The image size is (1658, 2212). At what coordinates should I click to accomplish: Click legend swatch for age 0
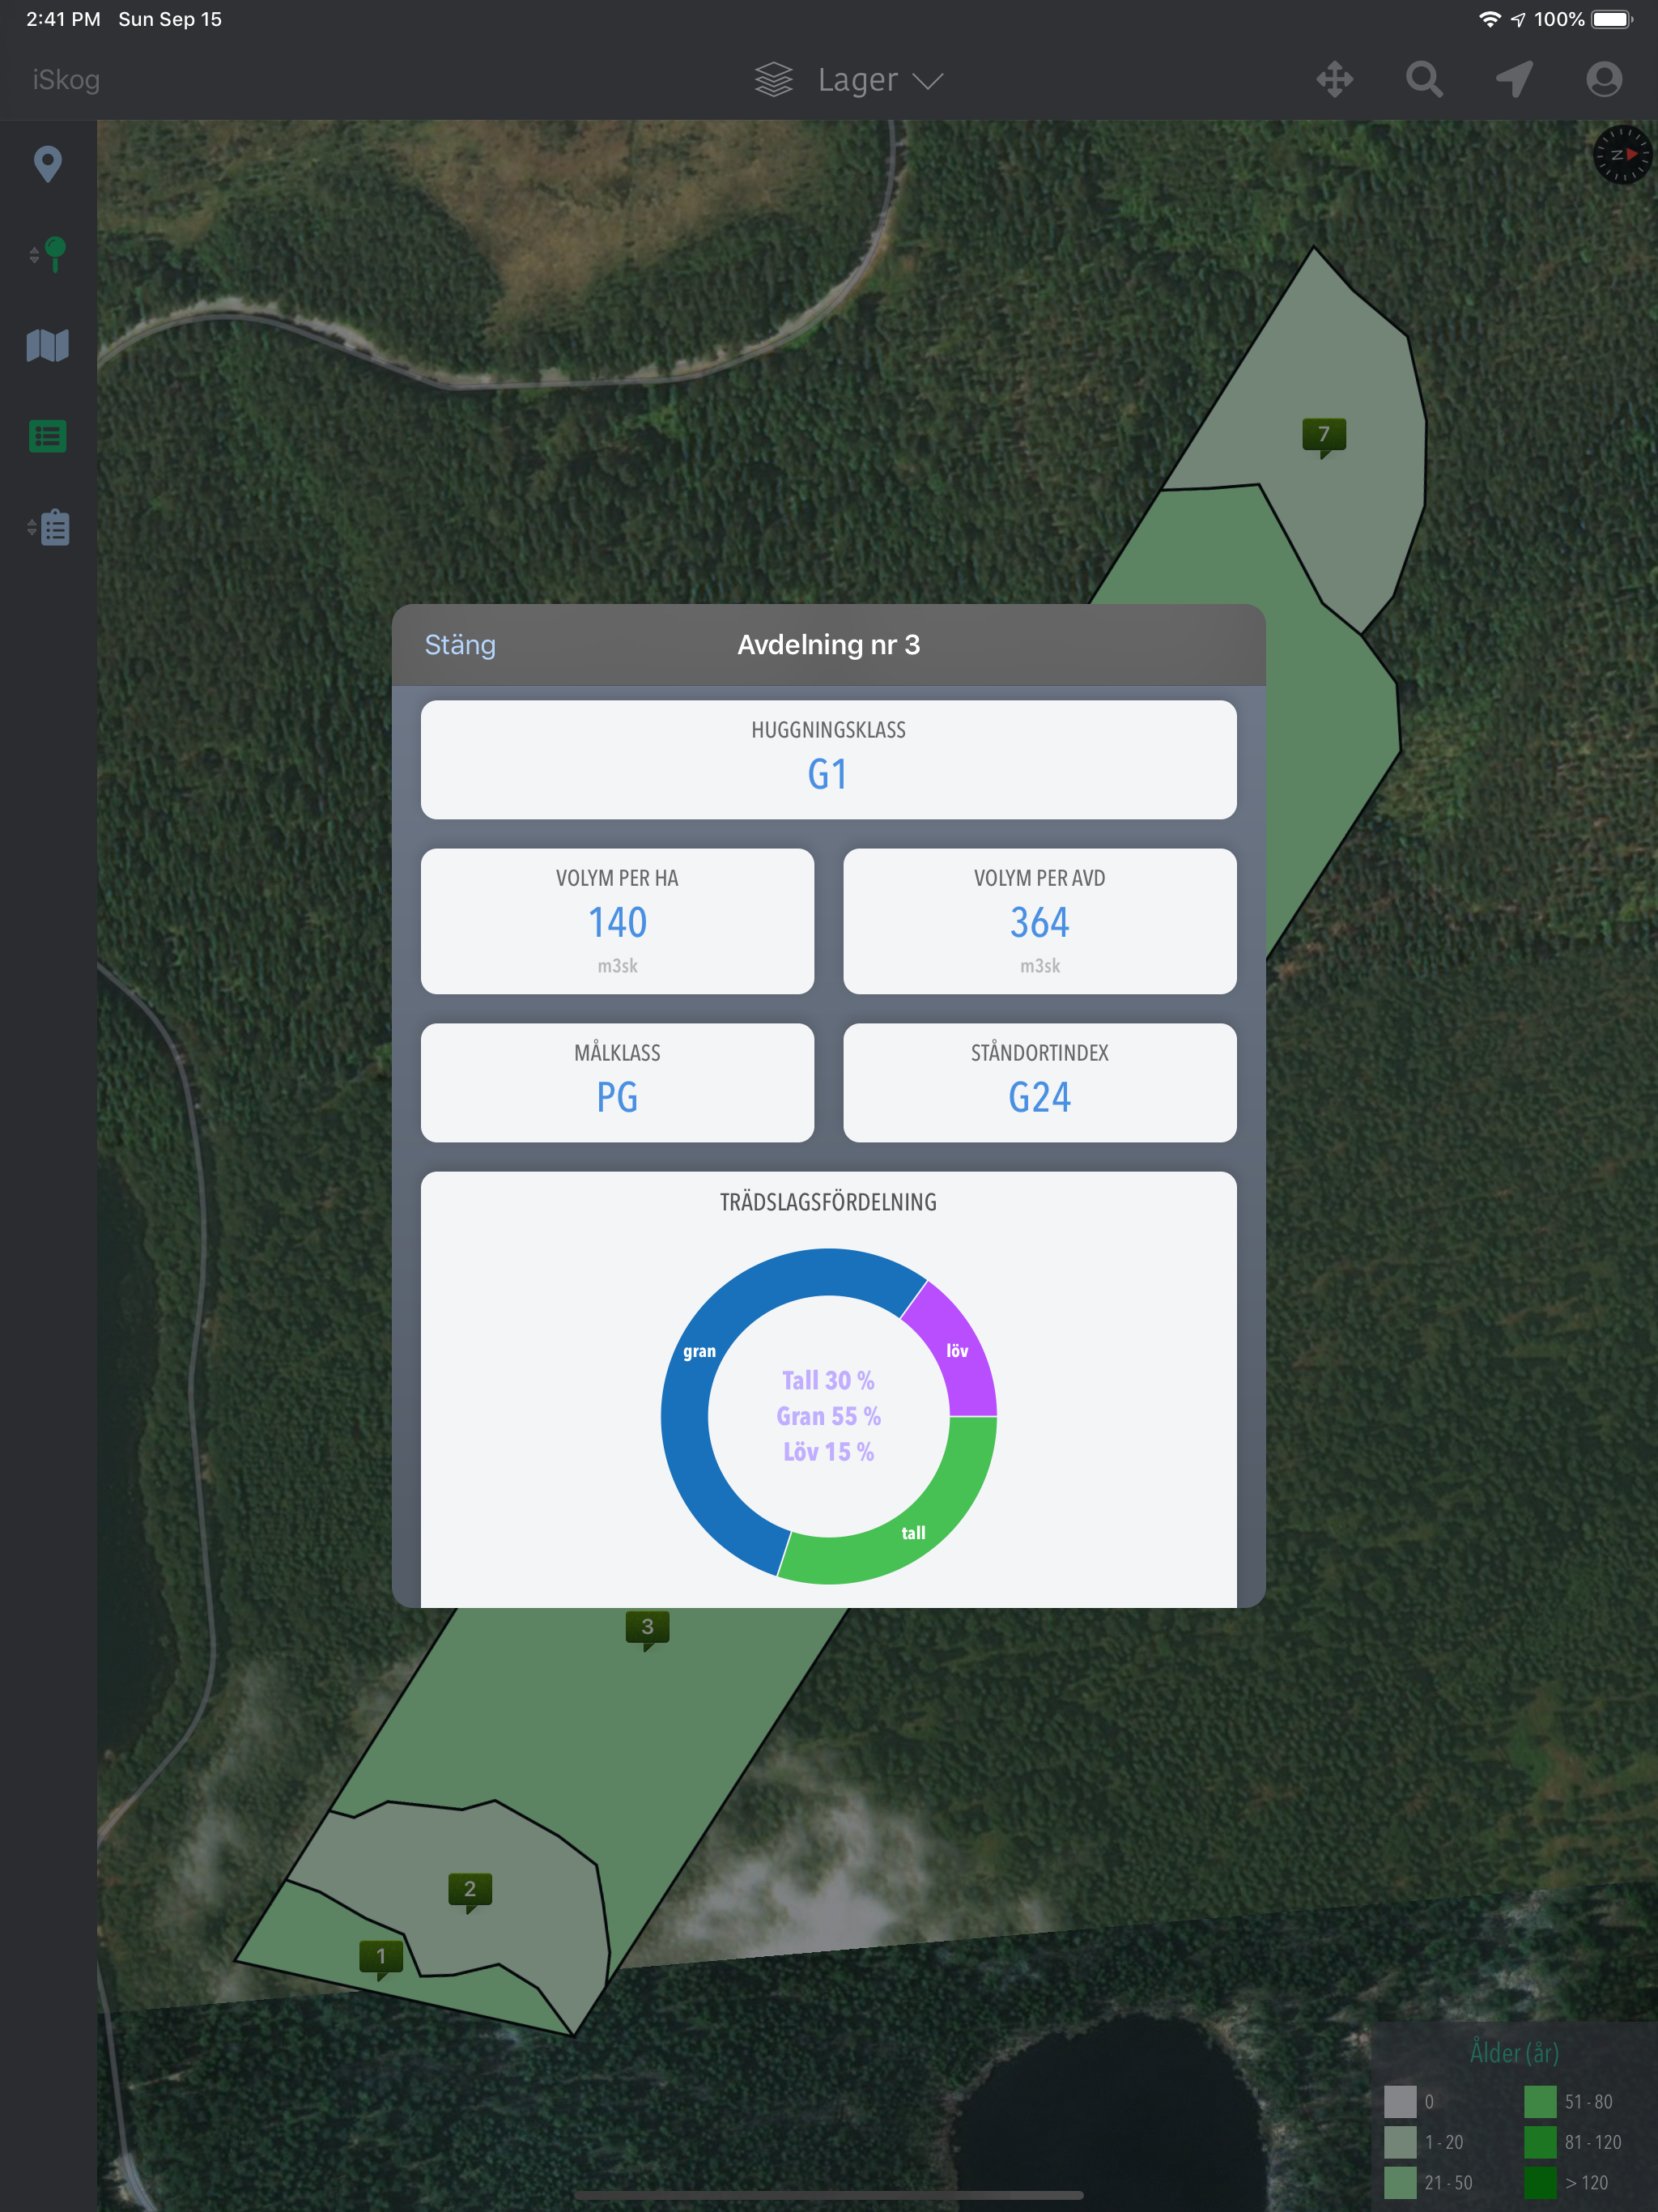point(1400,2102)
